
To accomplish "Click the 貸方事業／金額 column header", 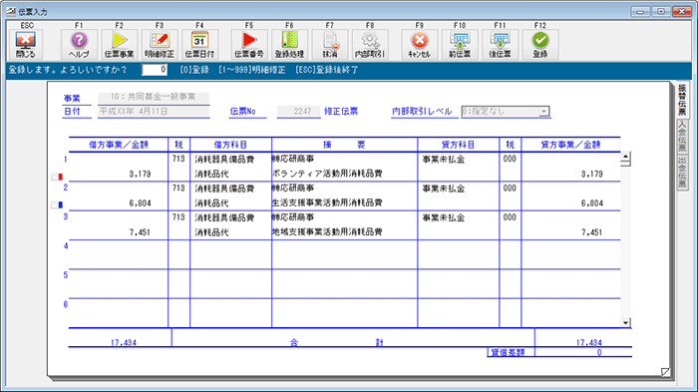I will tap(570, 145).
